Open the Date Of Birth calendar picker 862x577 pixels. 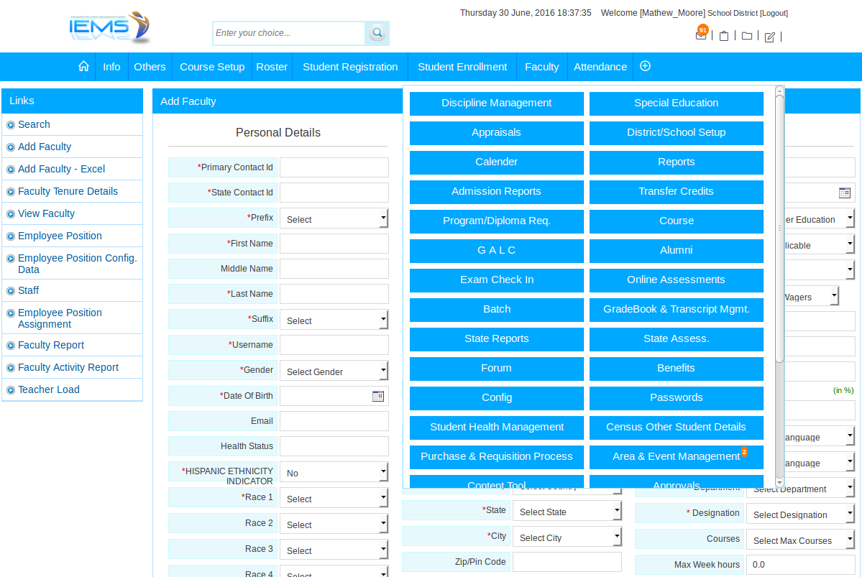click(x=378, y=396)
